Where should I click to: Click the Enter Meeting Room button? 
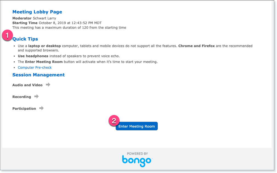coord(137,126)
